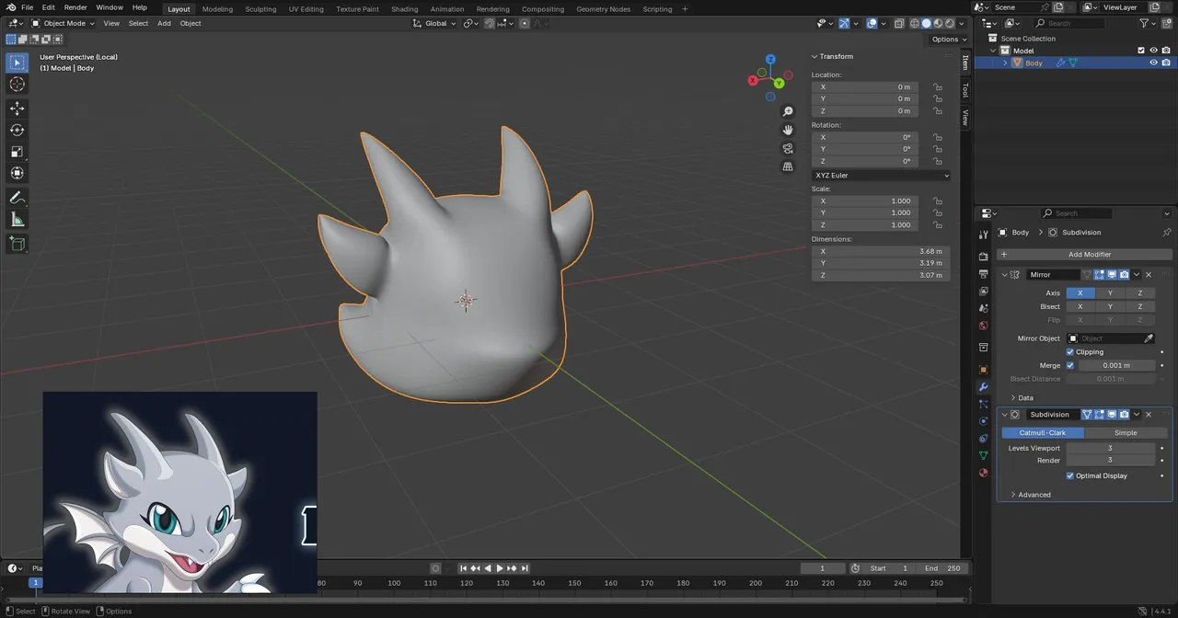Screen dimensions: 1178x618
Task: Click the Add Modifier button
Action: [x=1084, y=254]
